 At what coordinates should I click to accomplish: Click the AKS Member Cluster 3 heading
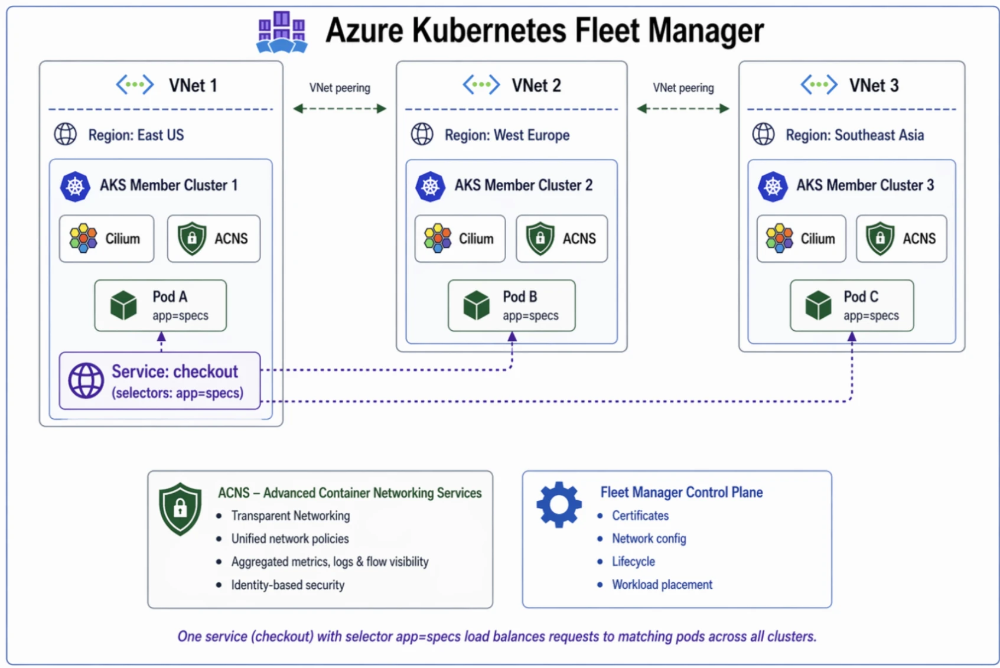click(865, 185)
